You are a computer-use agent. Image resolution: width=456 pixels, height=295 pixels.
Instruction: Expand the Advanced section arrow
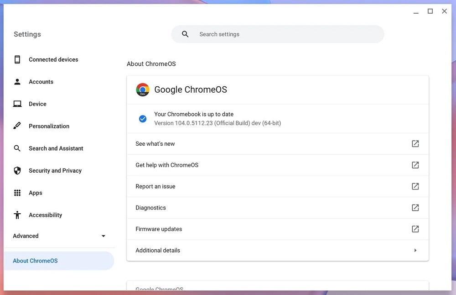point(104,236)
